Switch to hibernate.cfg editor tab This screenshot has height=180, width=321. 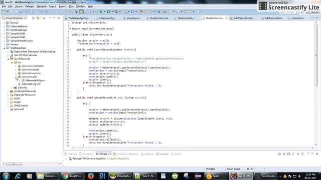[x=106, y=18]
